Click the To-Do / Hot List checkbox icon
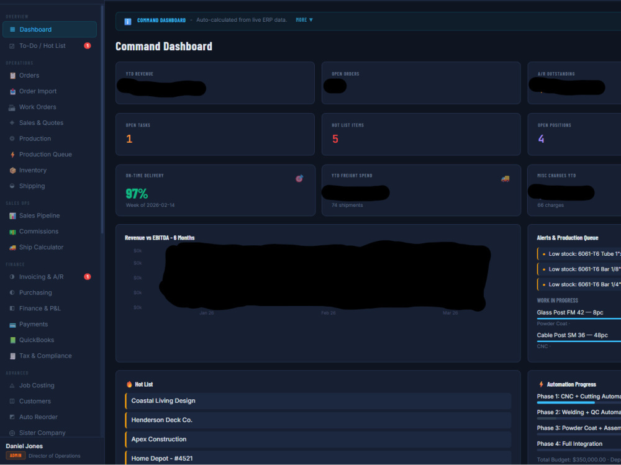 click(x=12, y=46)
